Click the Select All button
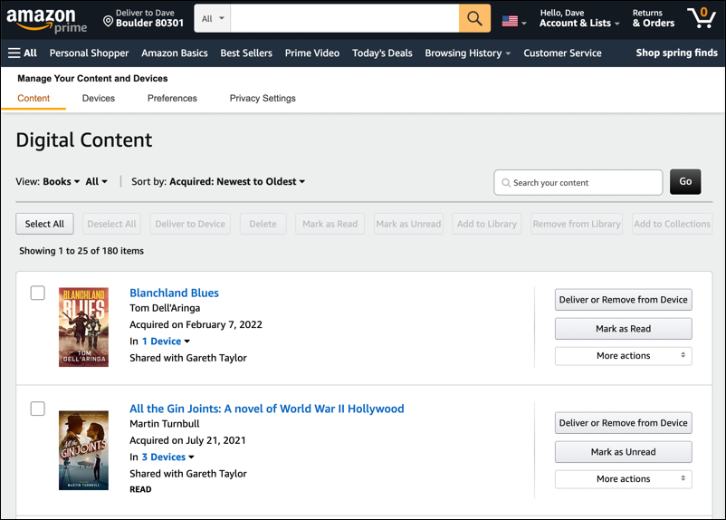 tap(44, 224)
